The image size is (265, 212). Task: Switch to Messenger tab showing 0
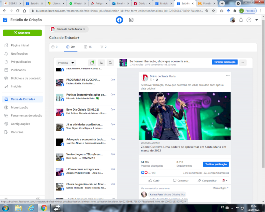coord(54,47)
